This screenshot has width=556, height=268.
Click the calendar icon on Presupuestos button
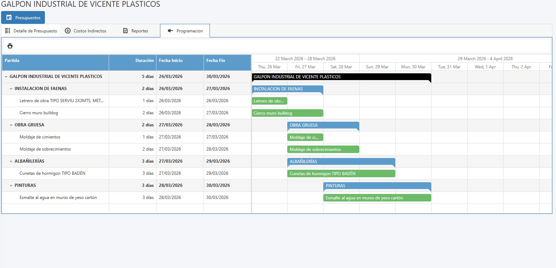(9, 17)
